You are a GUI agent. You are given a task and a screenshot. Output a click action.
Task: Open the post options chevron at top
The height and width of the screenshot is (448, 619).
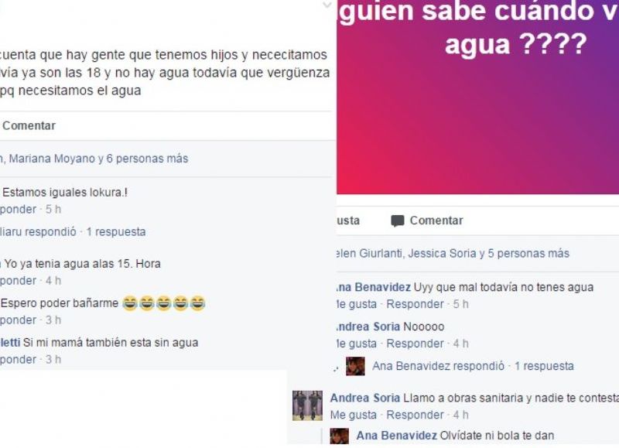click(327, 5)
